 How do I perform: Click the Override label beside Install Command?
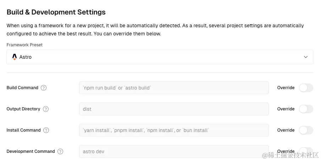(286, 130)
